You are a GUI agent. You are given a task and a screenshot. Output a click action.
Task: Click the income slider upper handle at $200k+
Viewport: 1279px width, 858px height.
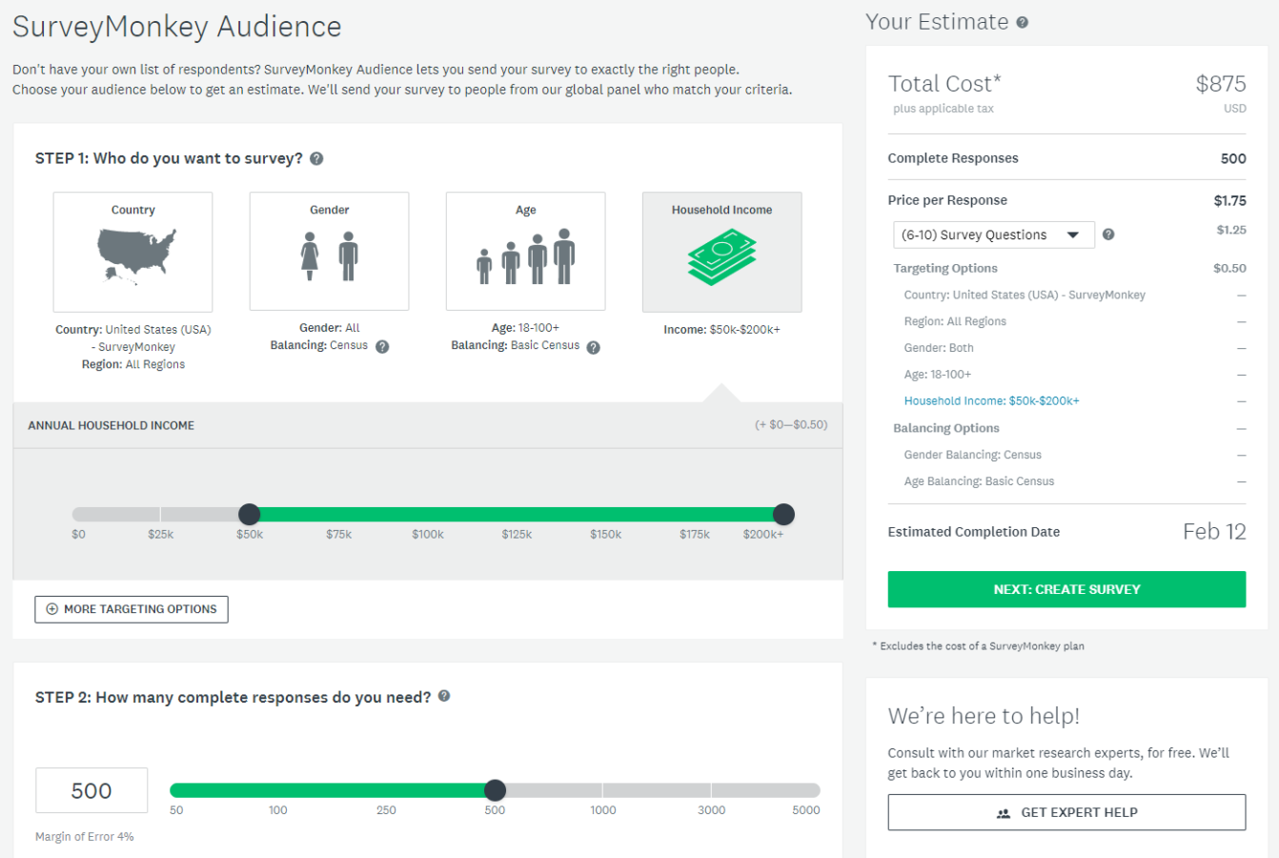click(x=783, y=515)
